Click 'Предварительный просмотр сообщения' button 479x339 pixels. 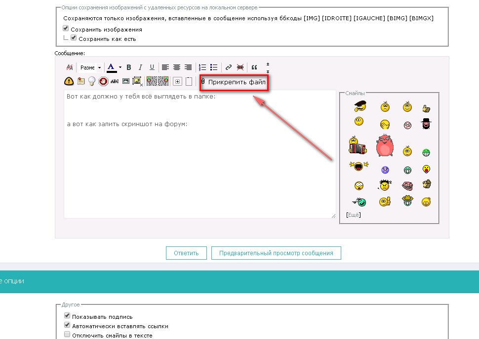pos(276,253)
